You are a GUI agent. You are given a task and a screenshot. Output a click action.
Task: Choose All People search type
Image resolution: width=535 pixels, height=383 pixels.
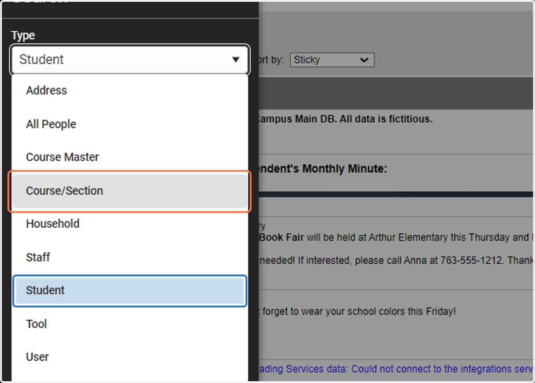click(x=129, y=124)
